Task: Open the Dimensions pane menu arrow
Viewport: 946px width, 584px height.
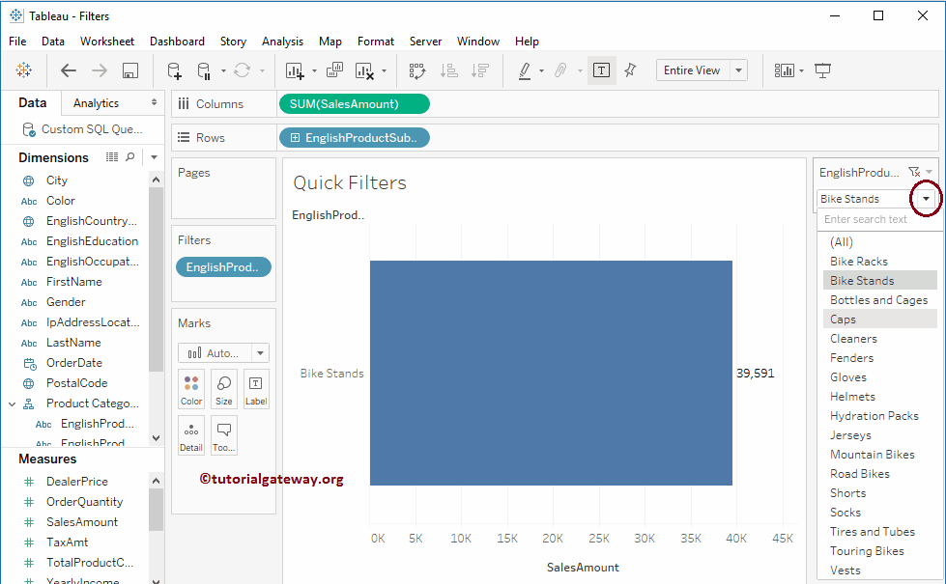Action: [x=154, y=157]
